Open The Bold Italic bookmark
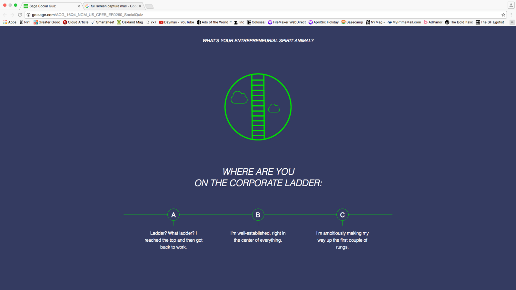 click(x=459, y=22)
